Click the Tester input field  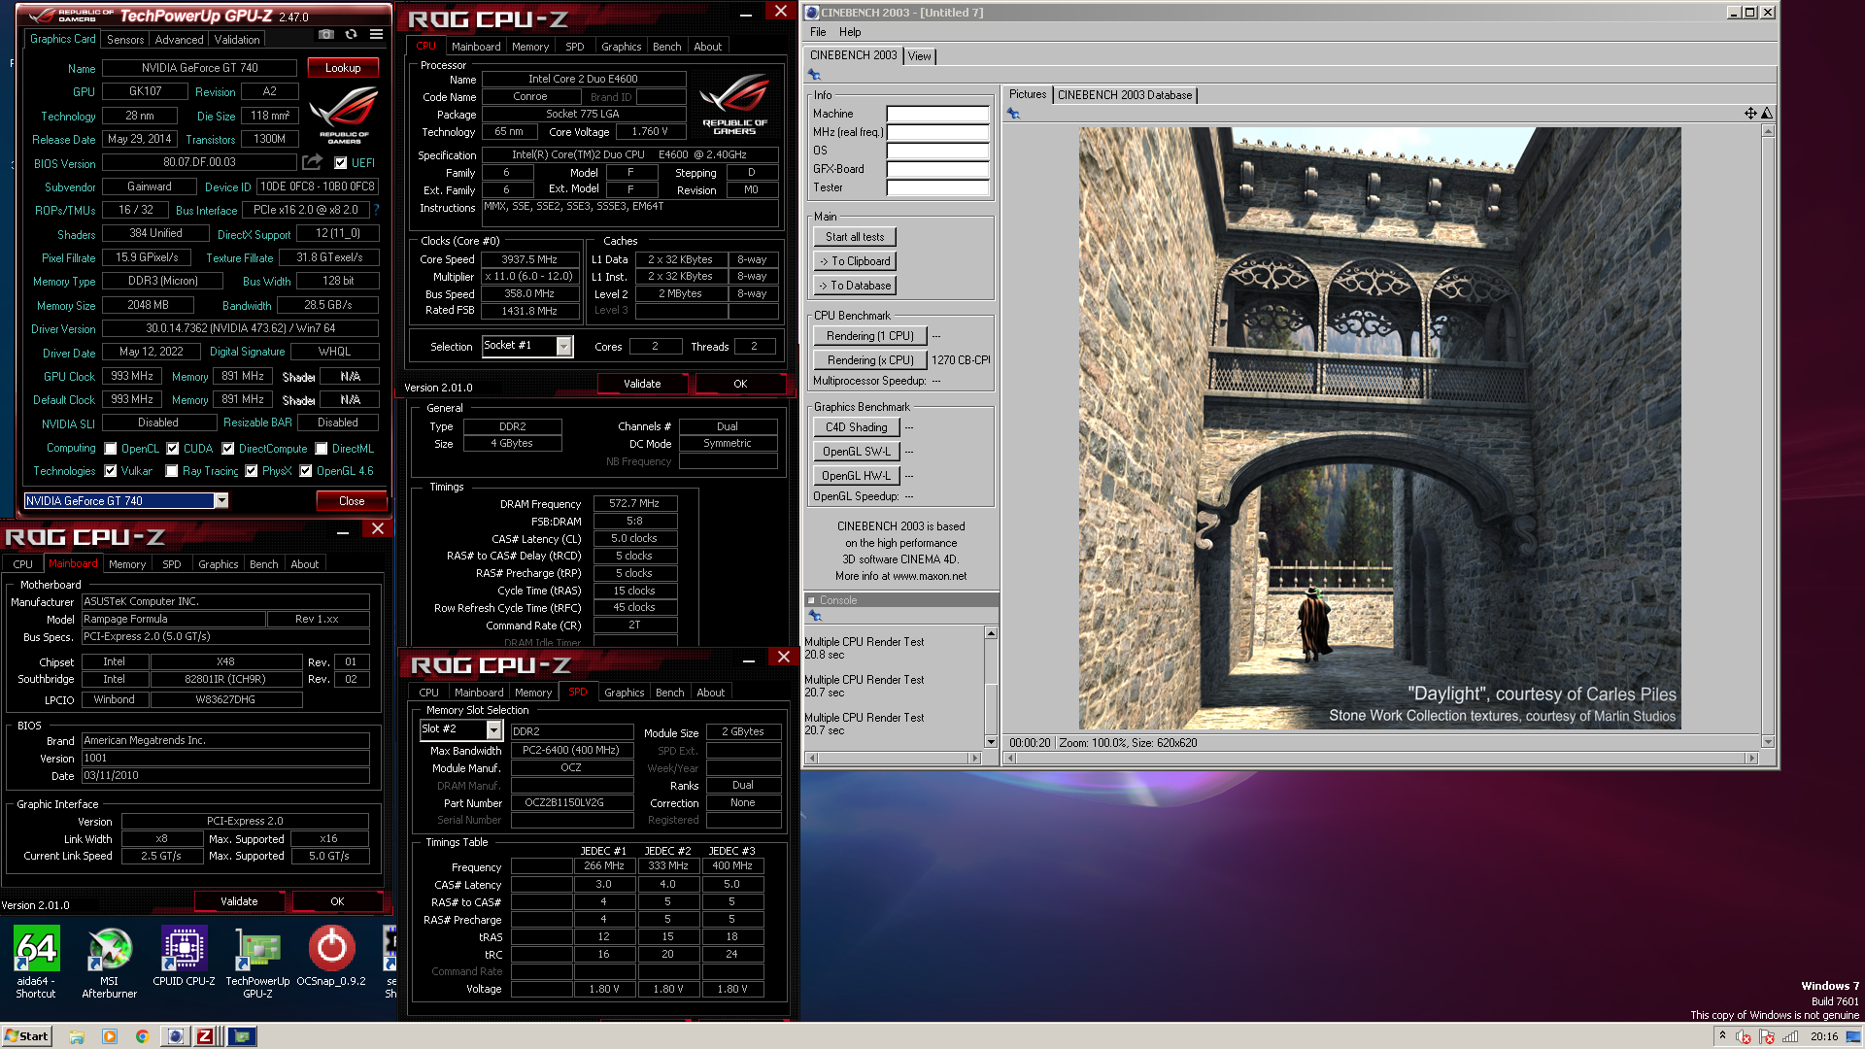pos(937,187)
